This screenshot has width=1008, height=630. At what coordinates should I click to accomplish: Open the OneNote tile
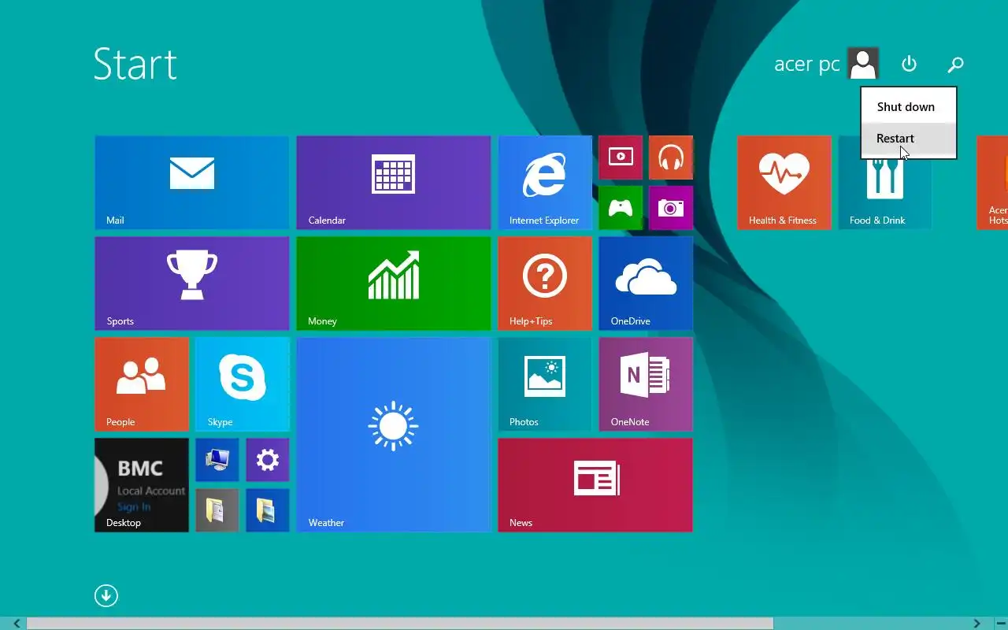pos(646,384)
